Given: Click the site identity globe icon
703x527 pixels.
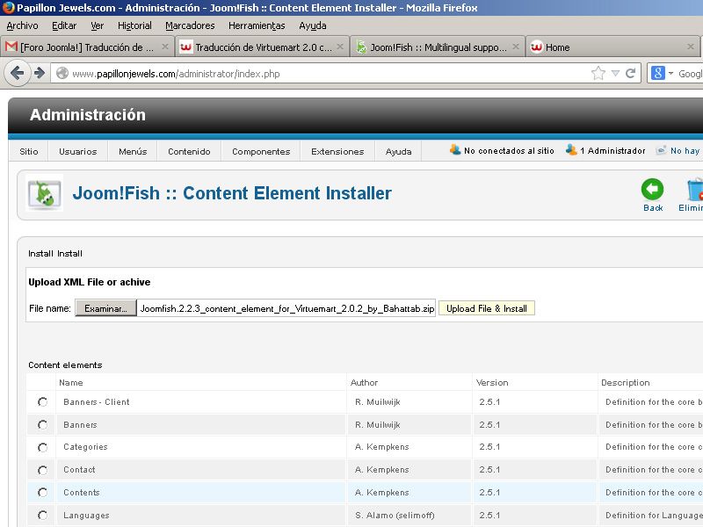Looking at the screenshot, I should [x=62, y=73].
